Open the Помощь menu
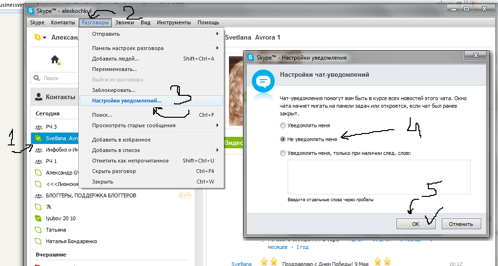This screenshot has height=266, width=498. pos(208,22)
